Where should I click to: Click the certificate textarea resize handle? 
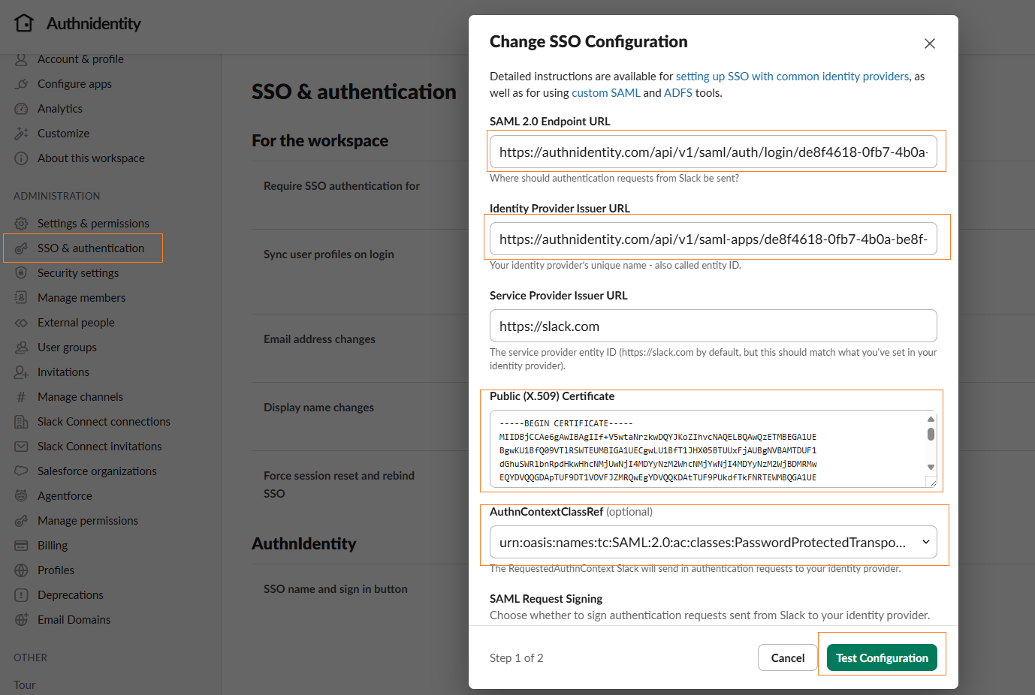tap(931, 482)
